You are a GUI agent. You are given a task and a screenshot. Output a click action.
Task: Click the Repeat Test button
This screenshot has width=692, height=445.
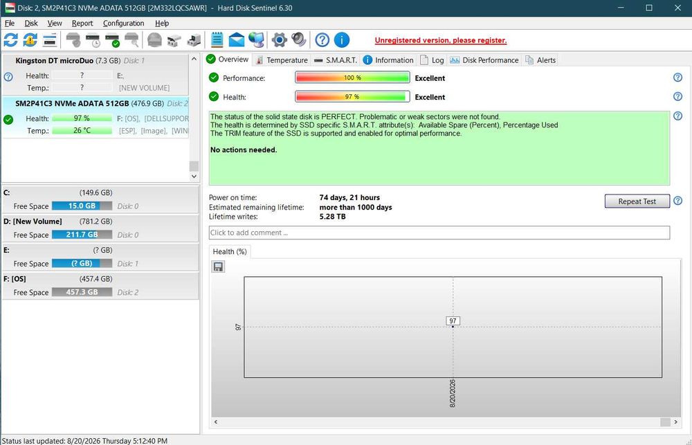pyautogui.click(x=637, y=201)
